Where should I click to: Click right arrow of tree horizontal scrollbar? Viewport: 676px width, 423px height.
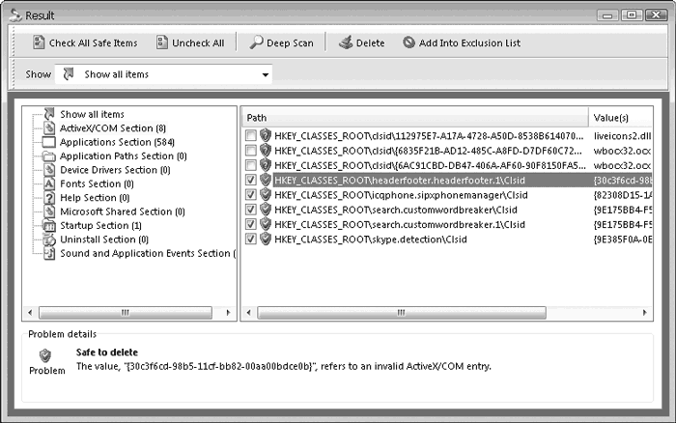point(229,312)
